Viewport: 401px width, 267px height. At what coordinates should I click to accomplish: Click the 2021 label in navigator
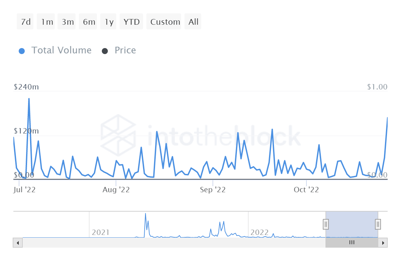coord(101,232)
